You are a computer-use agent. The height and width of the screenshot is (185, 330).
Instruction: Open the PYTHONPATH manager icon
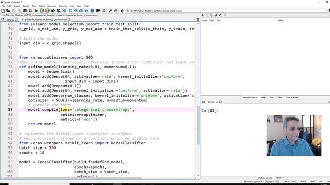click(x=115, y=11)
